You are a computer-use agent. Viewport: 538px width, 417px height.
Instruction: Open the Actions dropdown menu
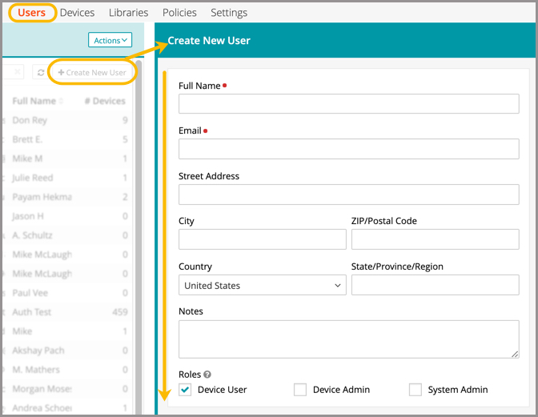pyautogui.click(x=110, y=40)
